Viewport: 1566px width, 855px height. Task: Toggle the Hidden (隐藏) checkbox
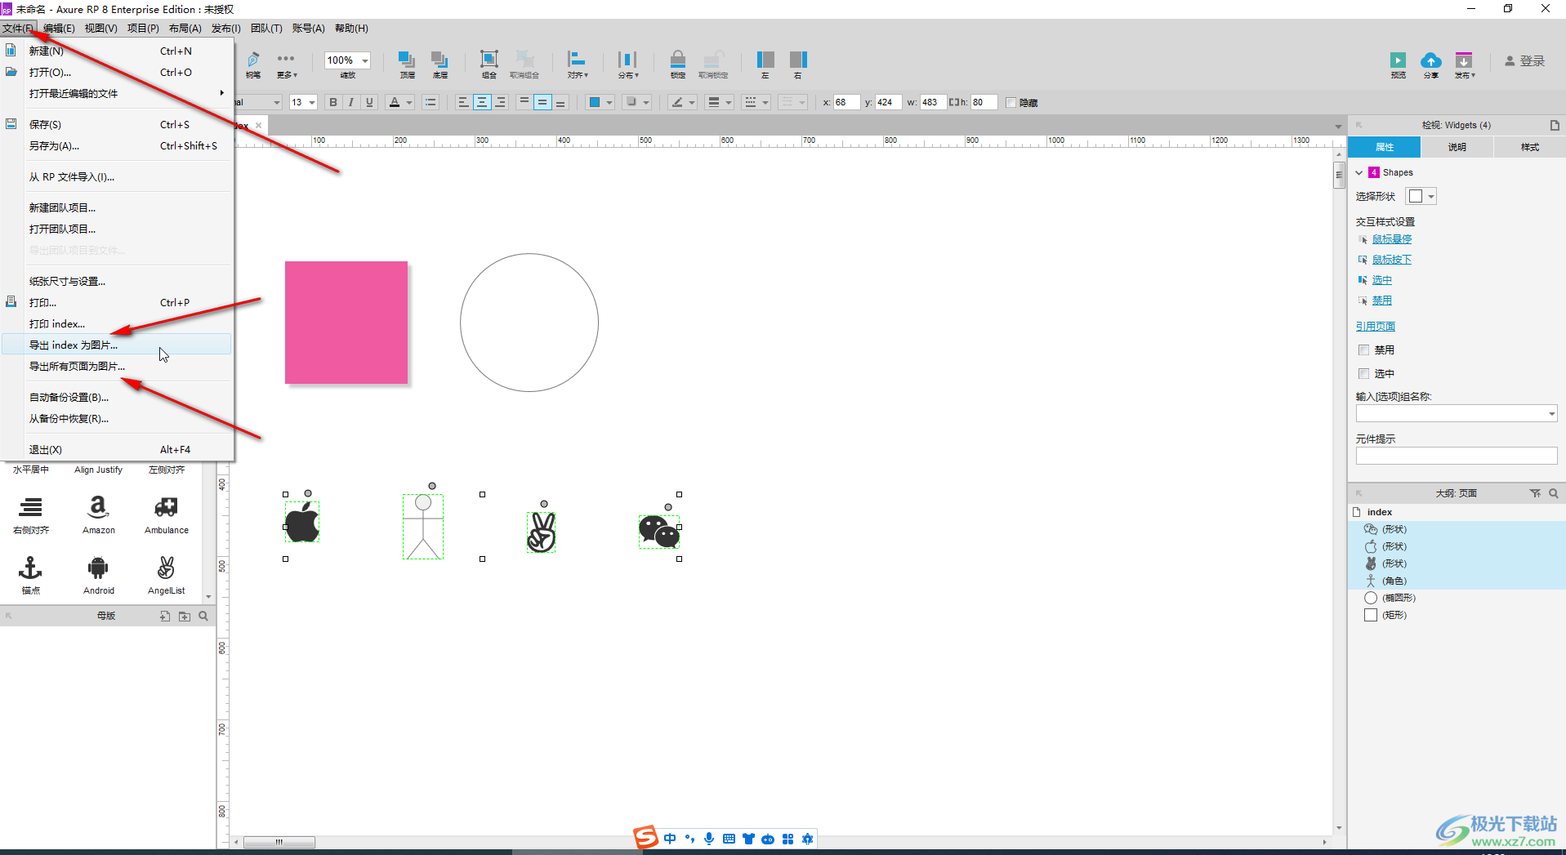[1011, 103]
